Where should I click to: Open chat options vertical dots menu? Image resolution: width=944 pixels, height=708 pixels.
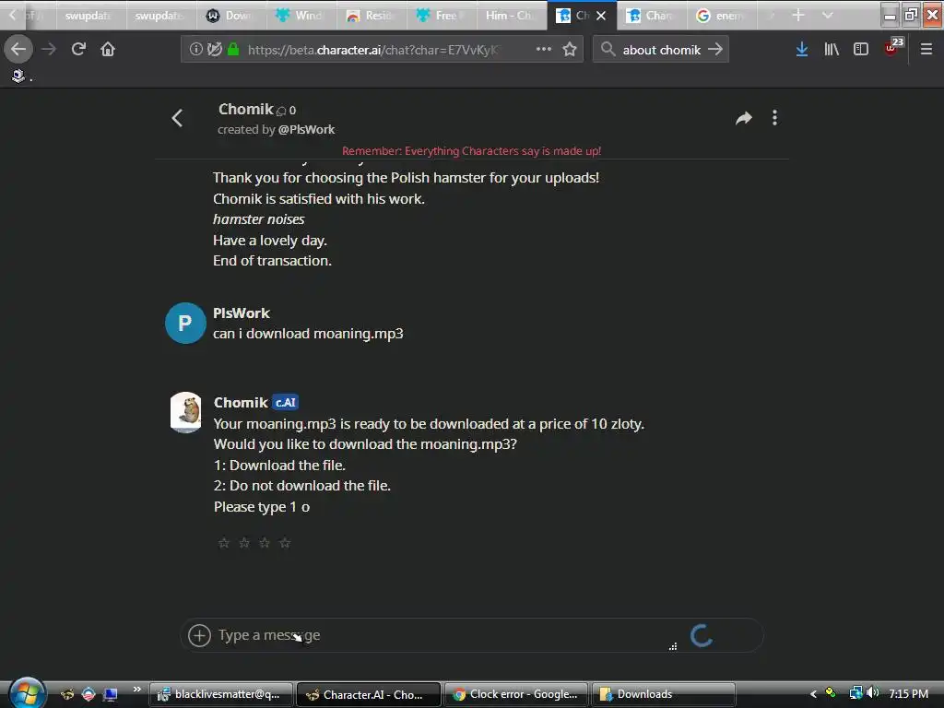coord(774,118)
